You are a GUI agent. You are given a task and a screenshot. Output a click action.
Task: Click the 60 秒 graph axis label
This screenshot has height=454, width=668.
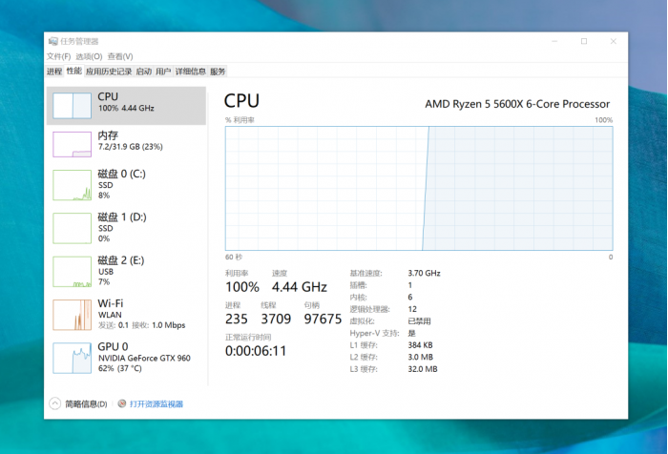(x=234, y=258)
